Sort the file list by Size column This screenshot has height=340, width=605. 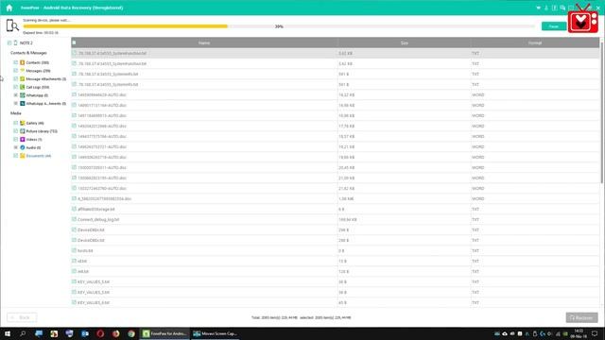click(x=404, y=42)
